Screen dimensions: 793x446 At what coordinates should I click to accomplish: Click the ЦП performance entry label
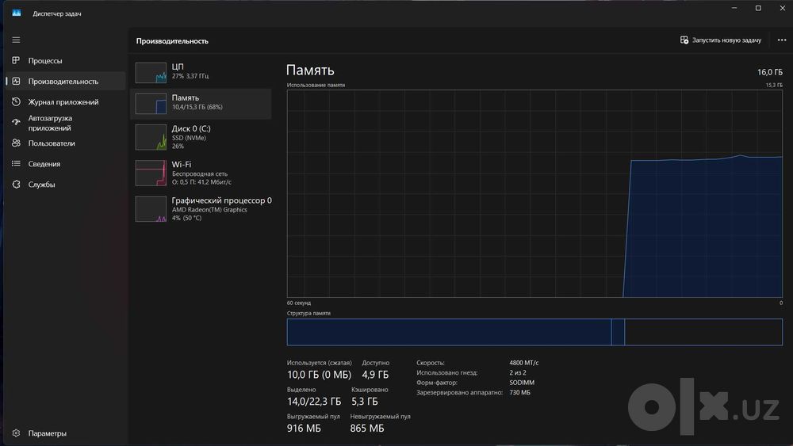tap(178, 67)
